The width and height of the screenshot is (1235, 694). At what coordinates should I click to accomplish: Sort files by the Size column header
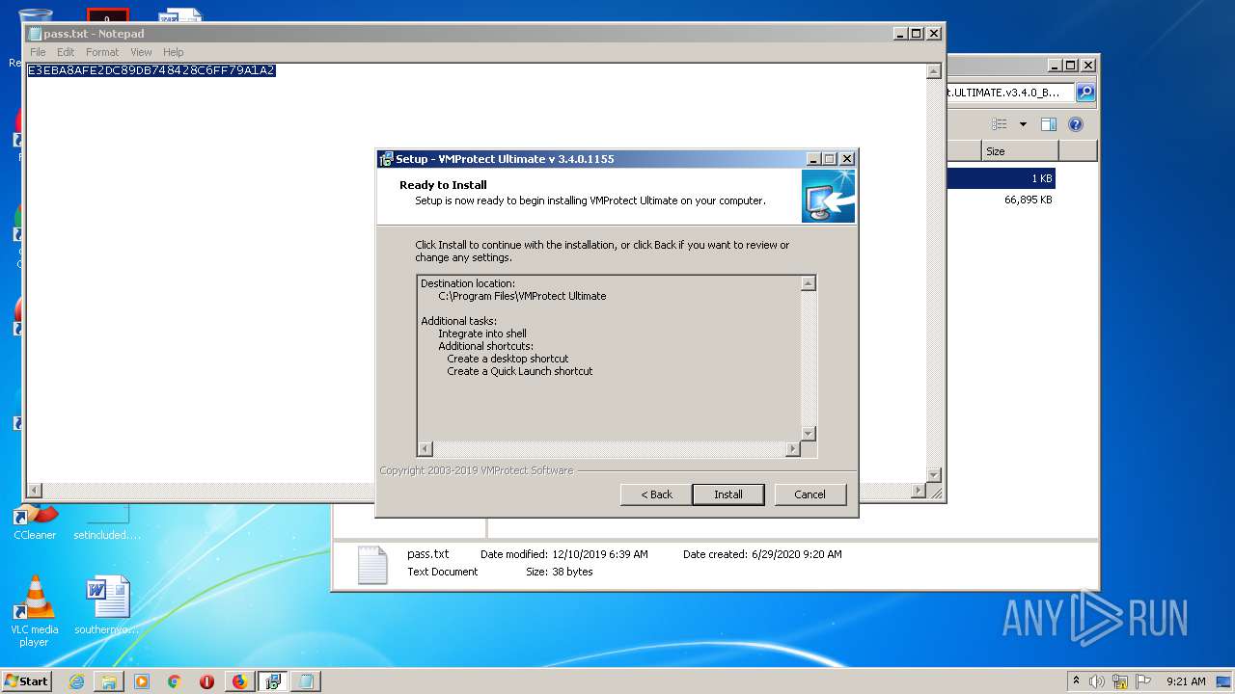click(x=1020, y=151)
